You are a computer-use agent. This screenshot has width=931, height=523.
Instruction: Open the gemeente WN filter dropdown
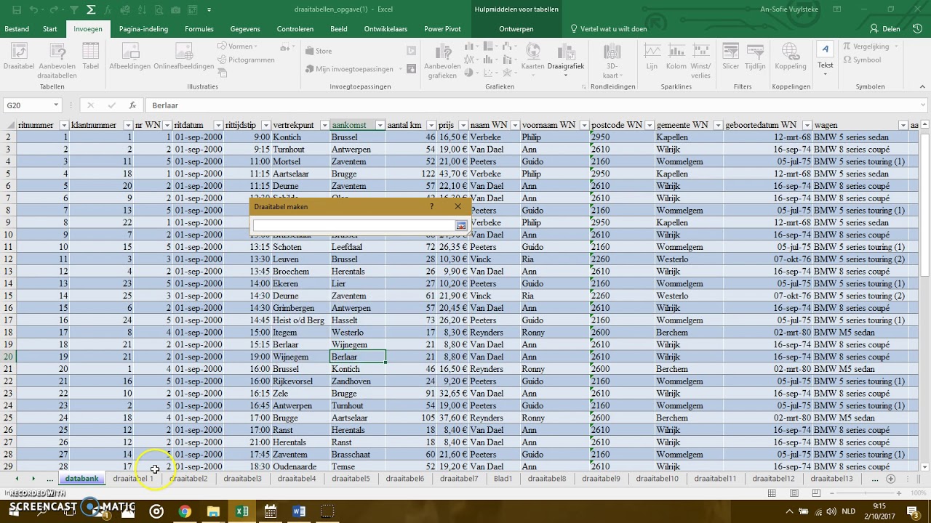[717, 126]
